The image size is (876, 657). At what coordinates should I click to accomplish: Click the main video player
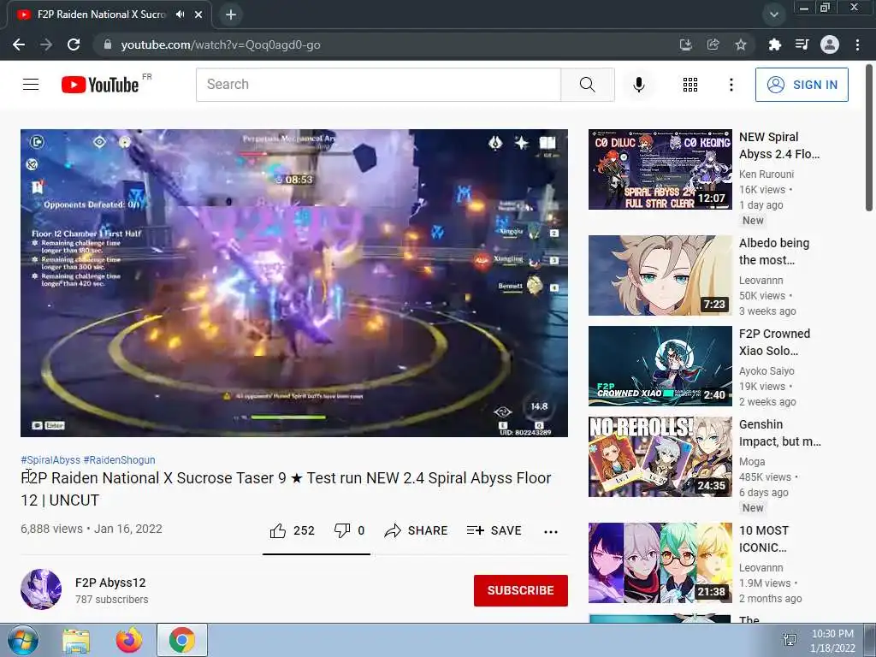pos(294,282)
